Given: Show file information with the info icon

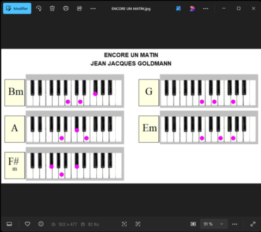Looking at the screenshot, I should (x=41, y=224).
